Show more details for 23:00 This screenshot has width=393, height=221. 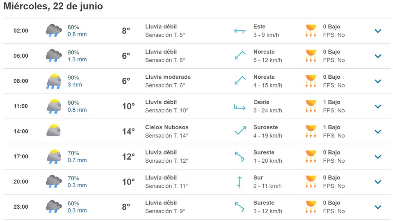pos(378,207)
